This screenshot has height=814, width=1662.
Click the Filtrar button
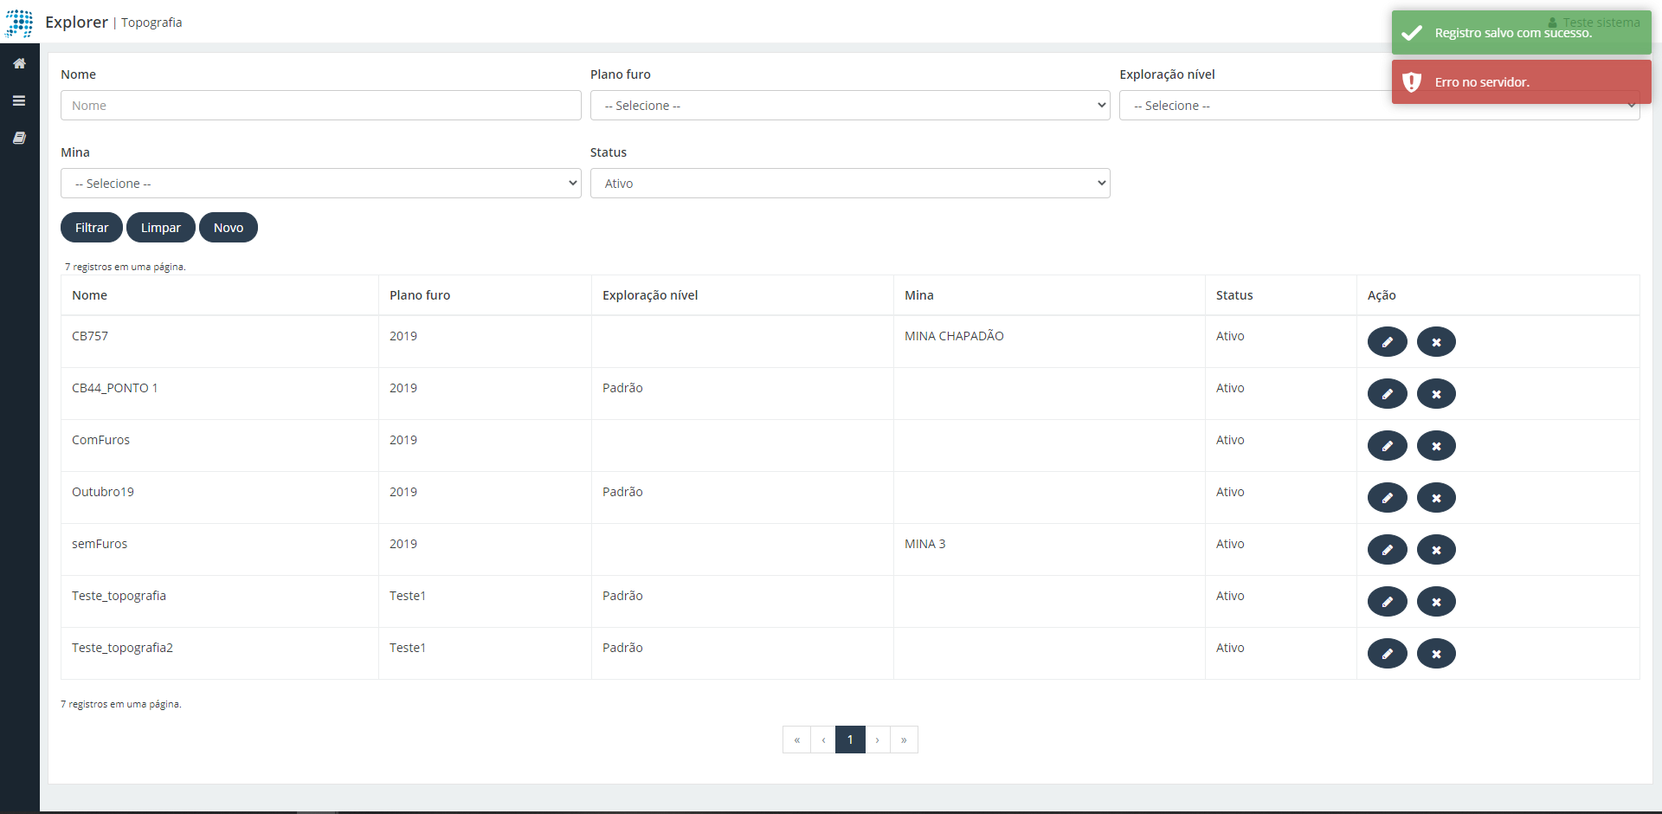point(92,228)
